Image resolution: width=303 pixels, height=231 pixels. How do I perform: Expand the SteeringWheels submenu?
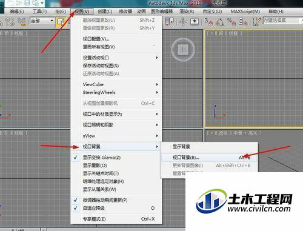pos(116,93)
